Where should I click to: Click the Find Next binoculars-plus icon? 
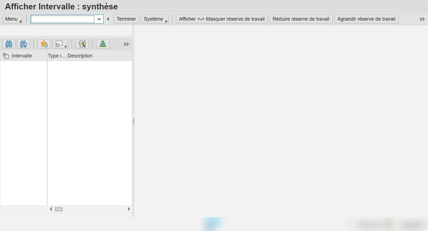tap(24, 44)
